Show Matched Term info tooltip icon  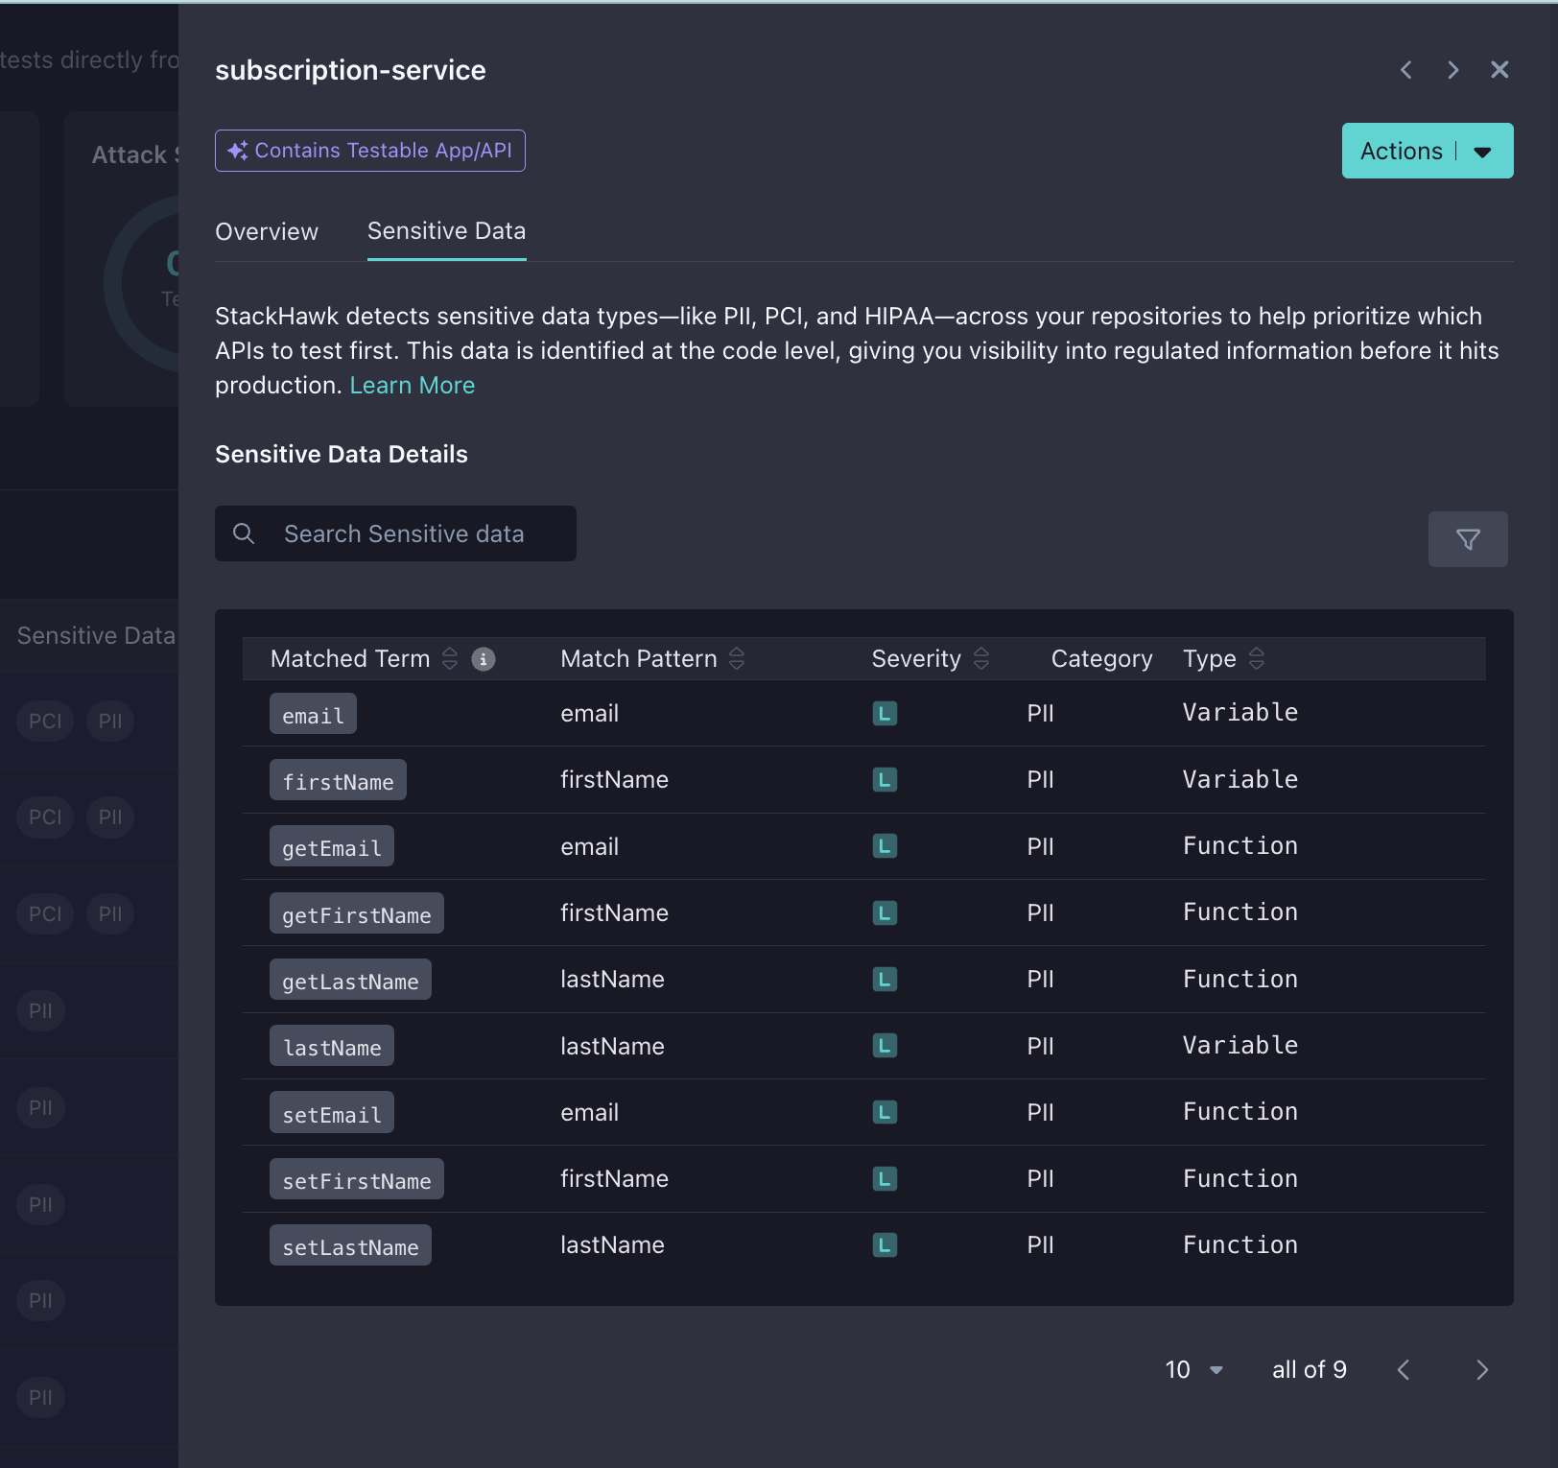tap(484, 659)
